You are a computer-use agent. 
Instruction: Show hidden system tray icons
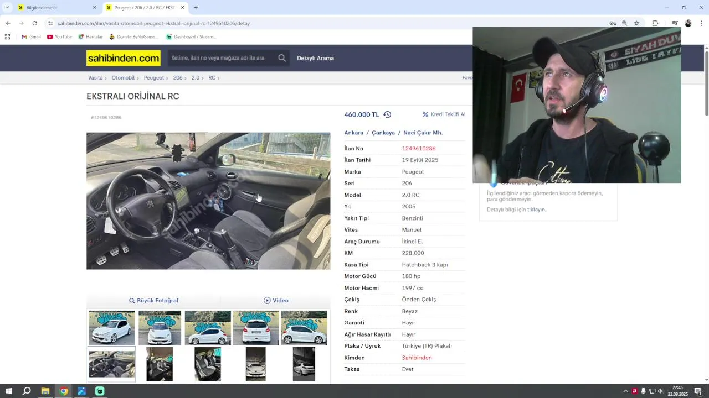click(626, 391)
